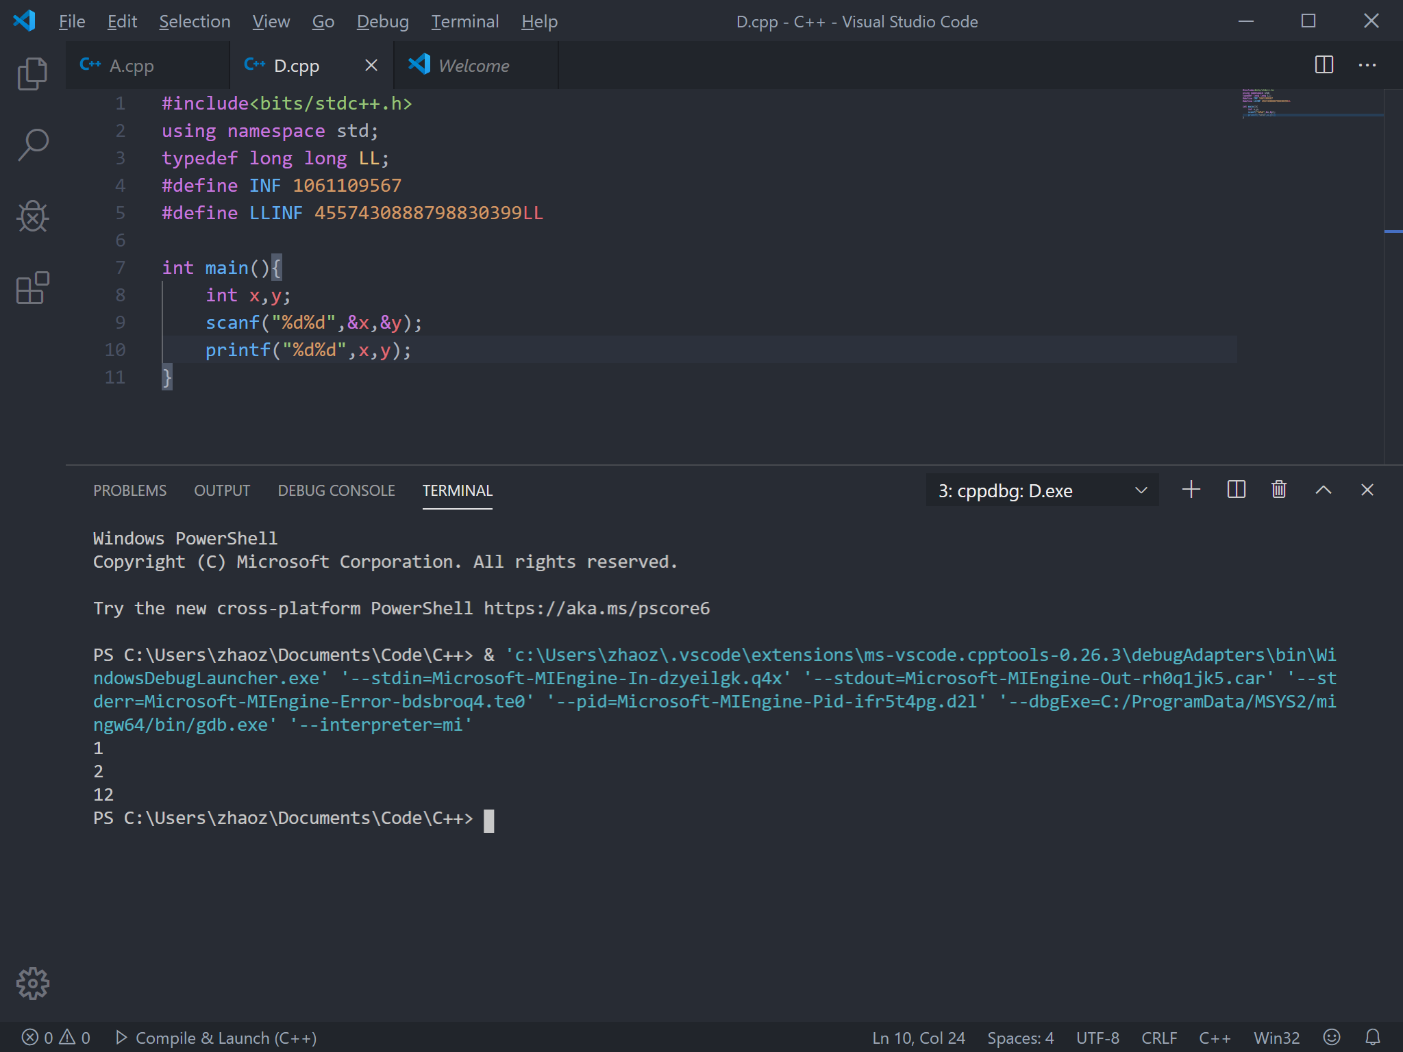Image resolution: width=1403 pixels, height=1052 pixels.
Task: Create a new terminal with plus icon
Action: (1191, 490)
